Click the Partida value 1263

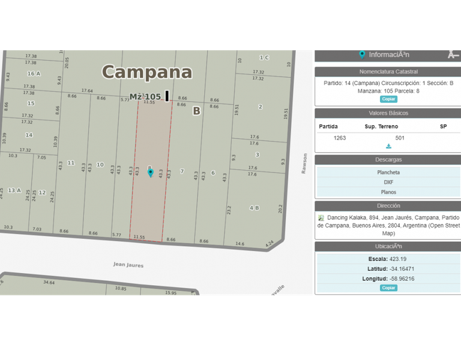point(340,138)
